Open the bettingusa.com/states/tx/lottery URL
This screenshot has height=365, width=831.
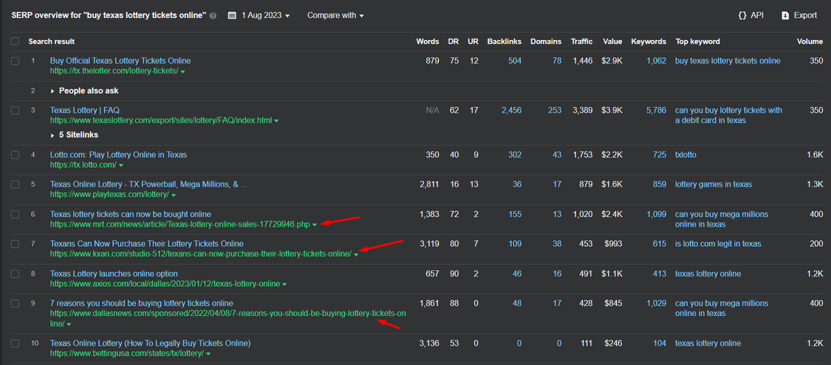126,354
